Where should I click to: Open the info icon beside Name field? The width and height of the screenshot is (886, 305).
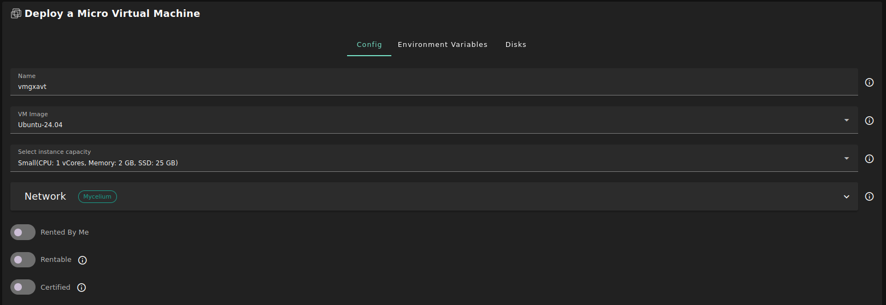[869, 82]
